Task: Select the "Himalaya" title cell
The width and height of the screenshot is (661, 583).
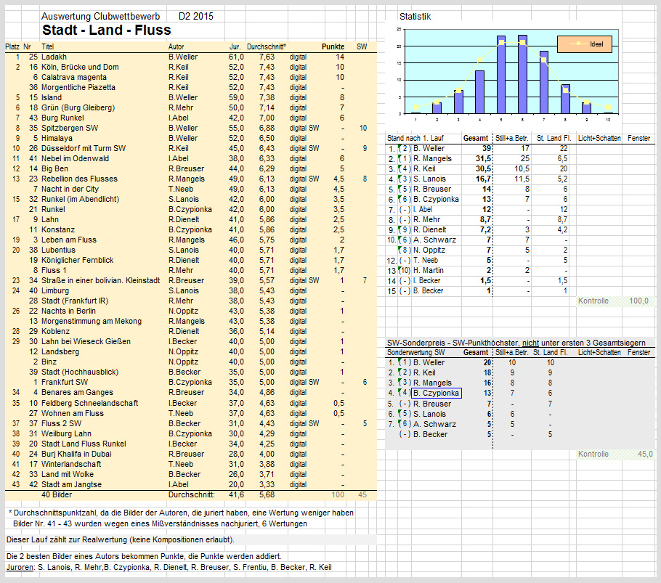Action: [x=57, y=138]
